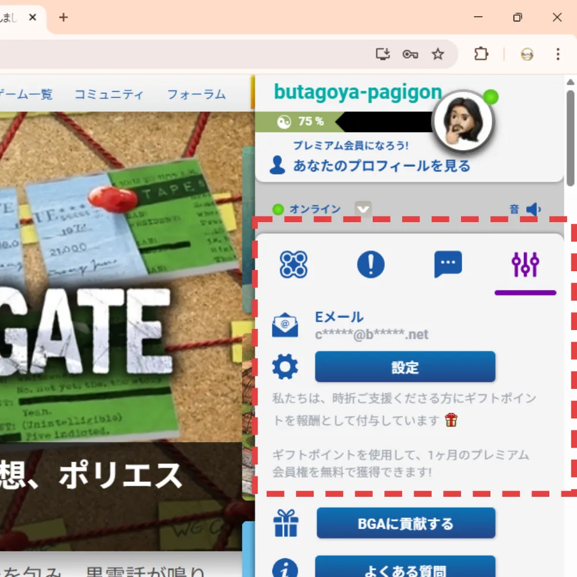
Task: Click the gear icon beside 設定
Action: (284, 366)
